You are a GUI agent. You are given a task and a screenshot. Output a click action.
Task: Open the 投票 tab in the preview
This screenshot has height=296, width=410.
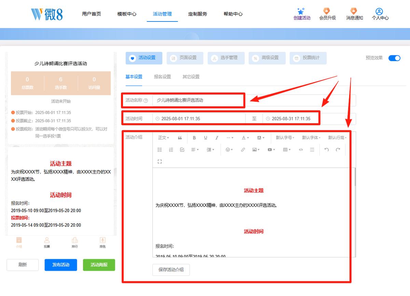pos(47,242)
